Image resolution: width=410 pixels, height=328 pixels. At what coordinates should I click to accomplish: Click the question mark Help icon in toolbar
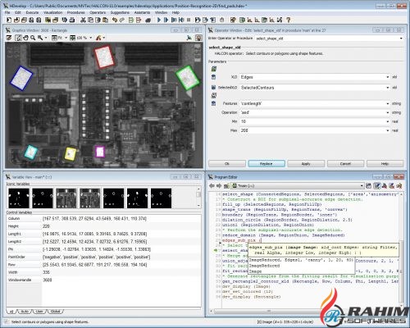tap(288, 20)
